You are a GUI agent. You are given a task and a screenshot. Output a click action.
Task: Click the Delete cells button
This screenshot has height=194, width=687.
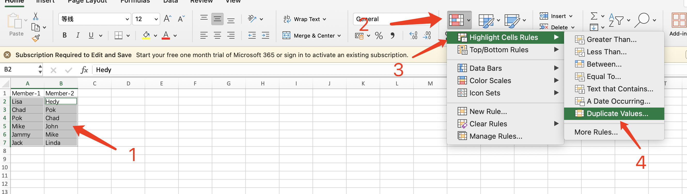[554, 27]
